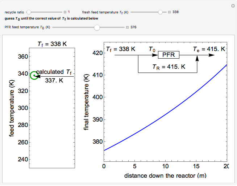Click the fresh feed temperature slider thumb
The width and height of the screenshot is (237, 186).
tap(160, 12)
